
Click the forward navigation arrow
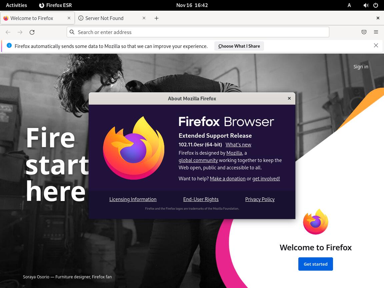point(20,32)
